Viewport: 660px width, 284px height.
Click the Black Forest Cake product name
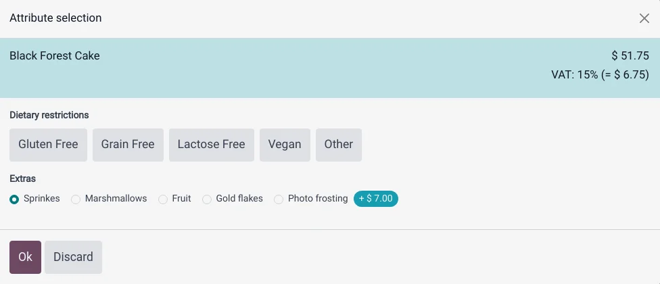[55, 55]
